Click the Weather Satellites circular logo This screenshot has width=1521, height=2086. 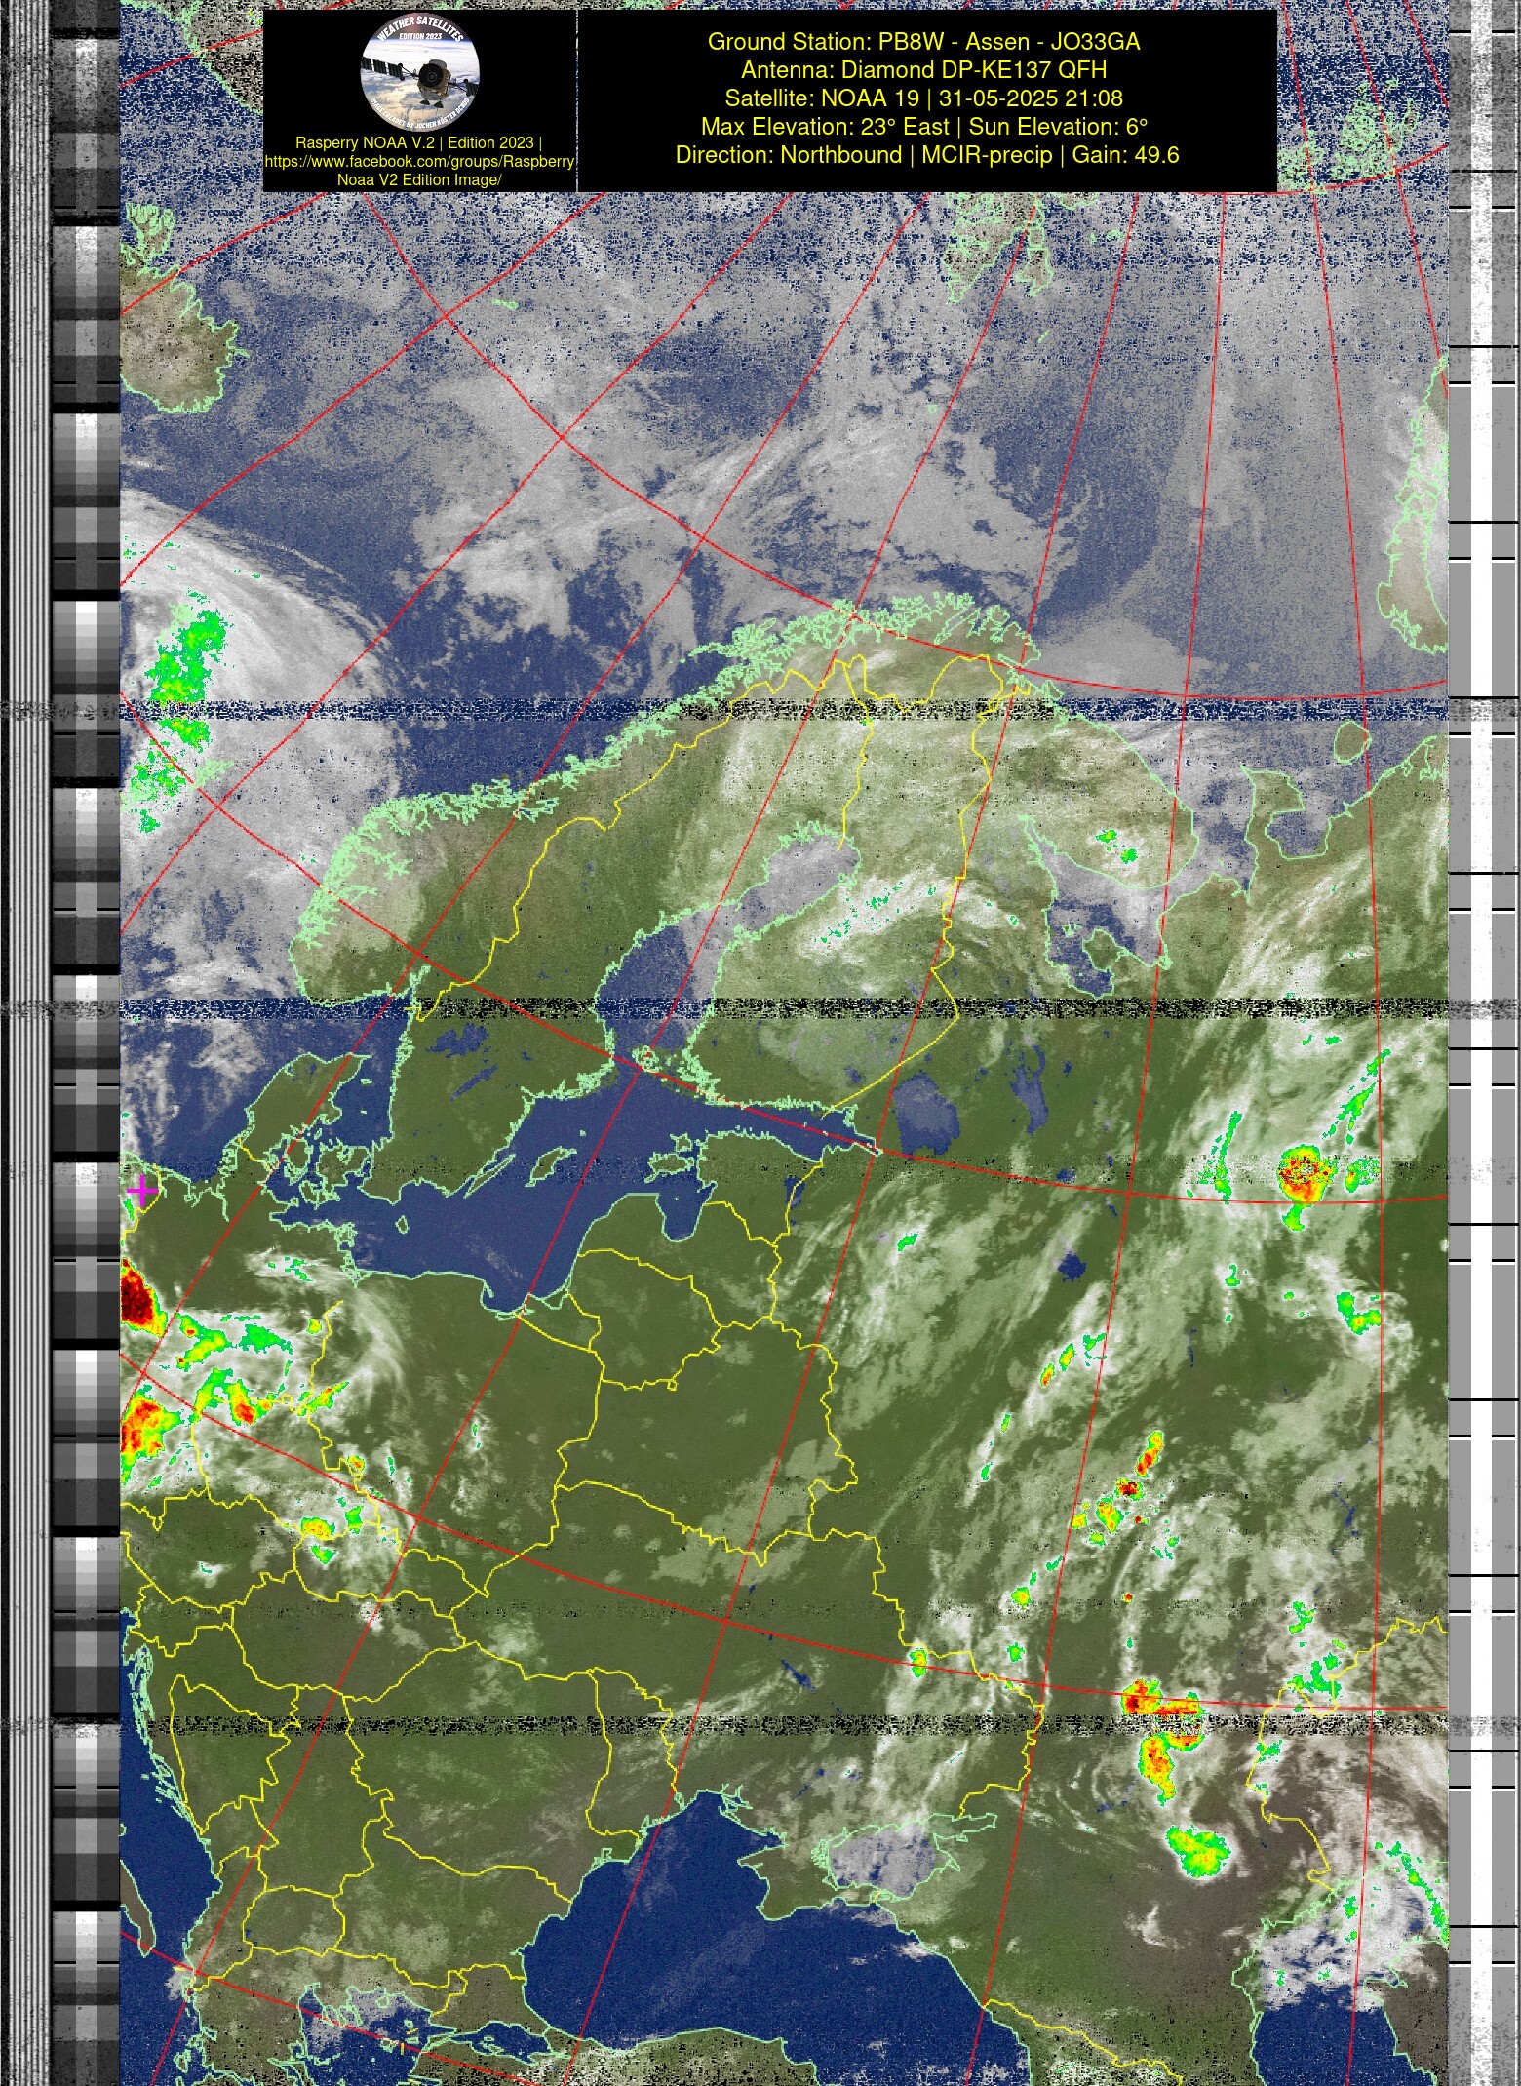tap(419, 70)
